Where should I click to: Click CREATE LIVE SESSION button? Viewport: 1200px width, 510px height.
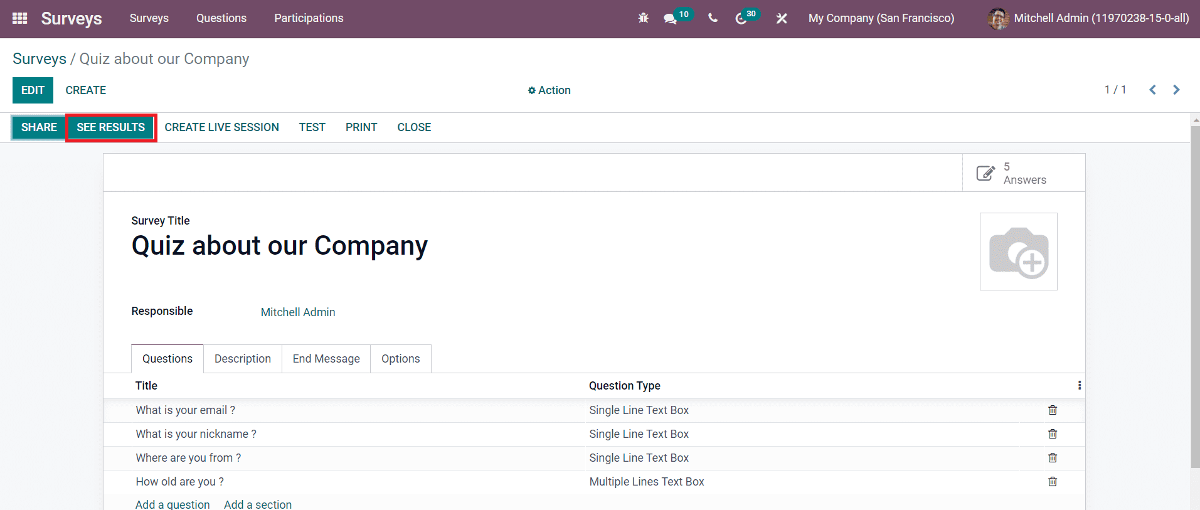tap(222, 127)
